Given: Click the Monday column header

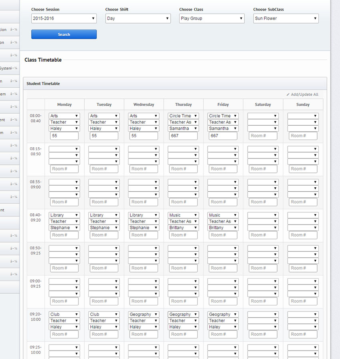Looking at the screenshot, I should 64,104.
